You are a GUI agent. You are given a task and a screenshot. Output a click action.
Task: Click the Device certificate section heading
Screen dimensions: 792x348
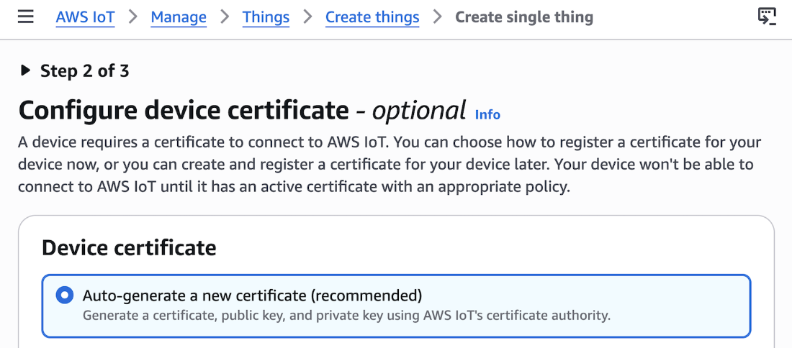(x=130, y=248)
